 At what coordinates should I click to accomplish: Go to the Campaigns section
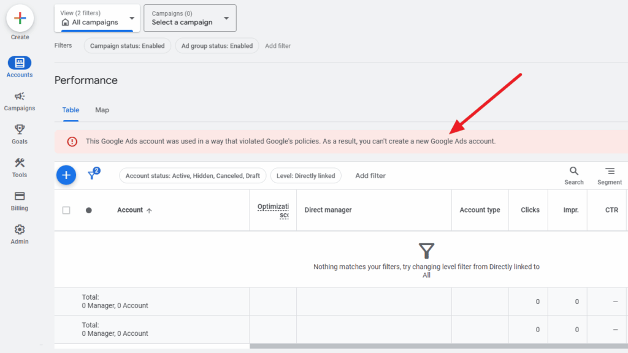point(20,98)
